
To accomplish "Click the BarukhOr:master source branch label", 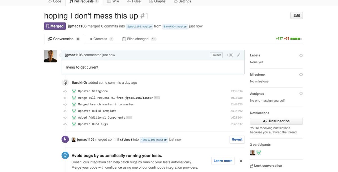I will coord(175,26).
